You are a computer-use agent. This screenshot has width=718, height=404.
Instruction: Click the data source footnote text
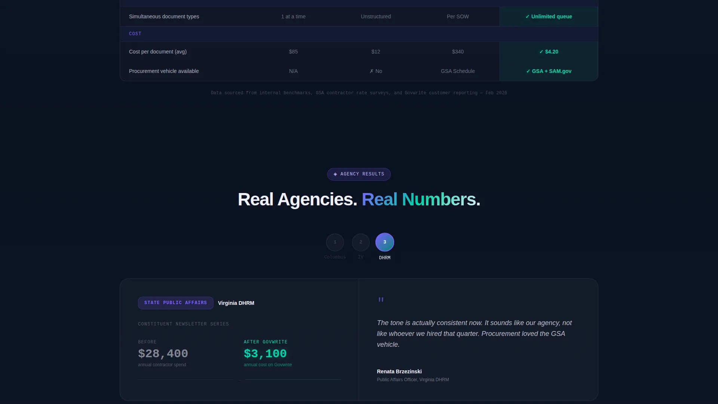pyautogui.click(x=359, y=93)
